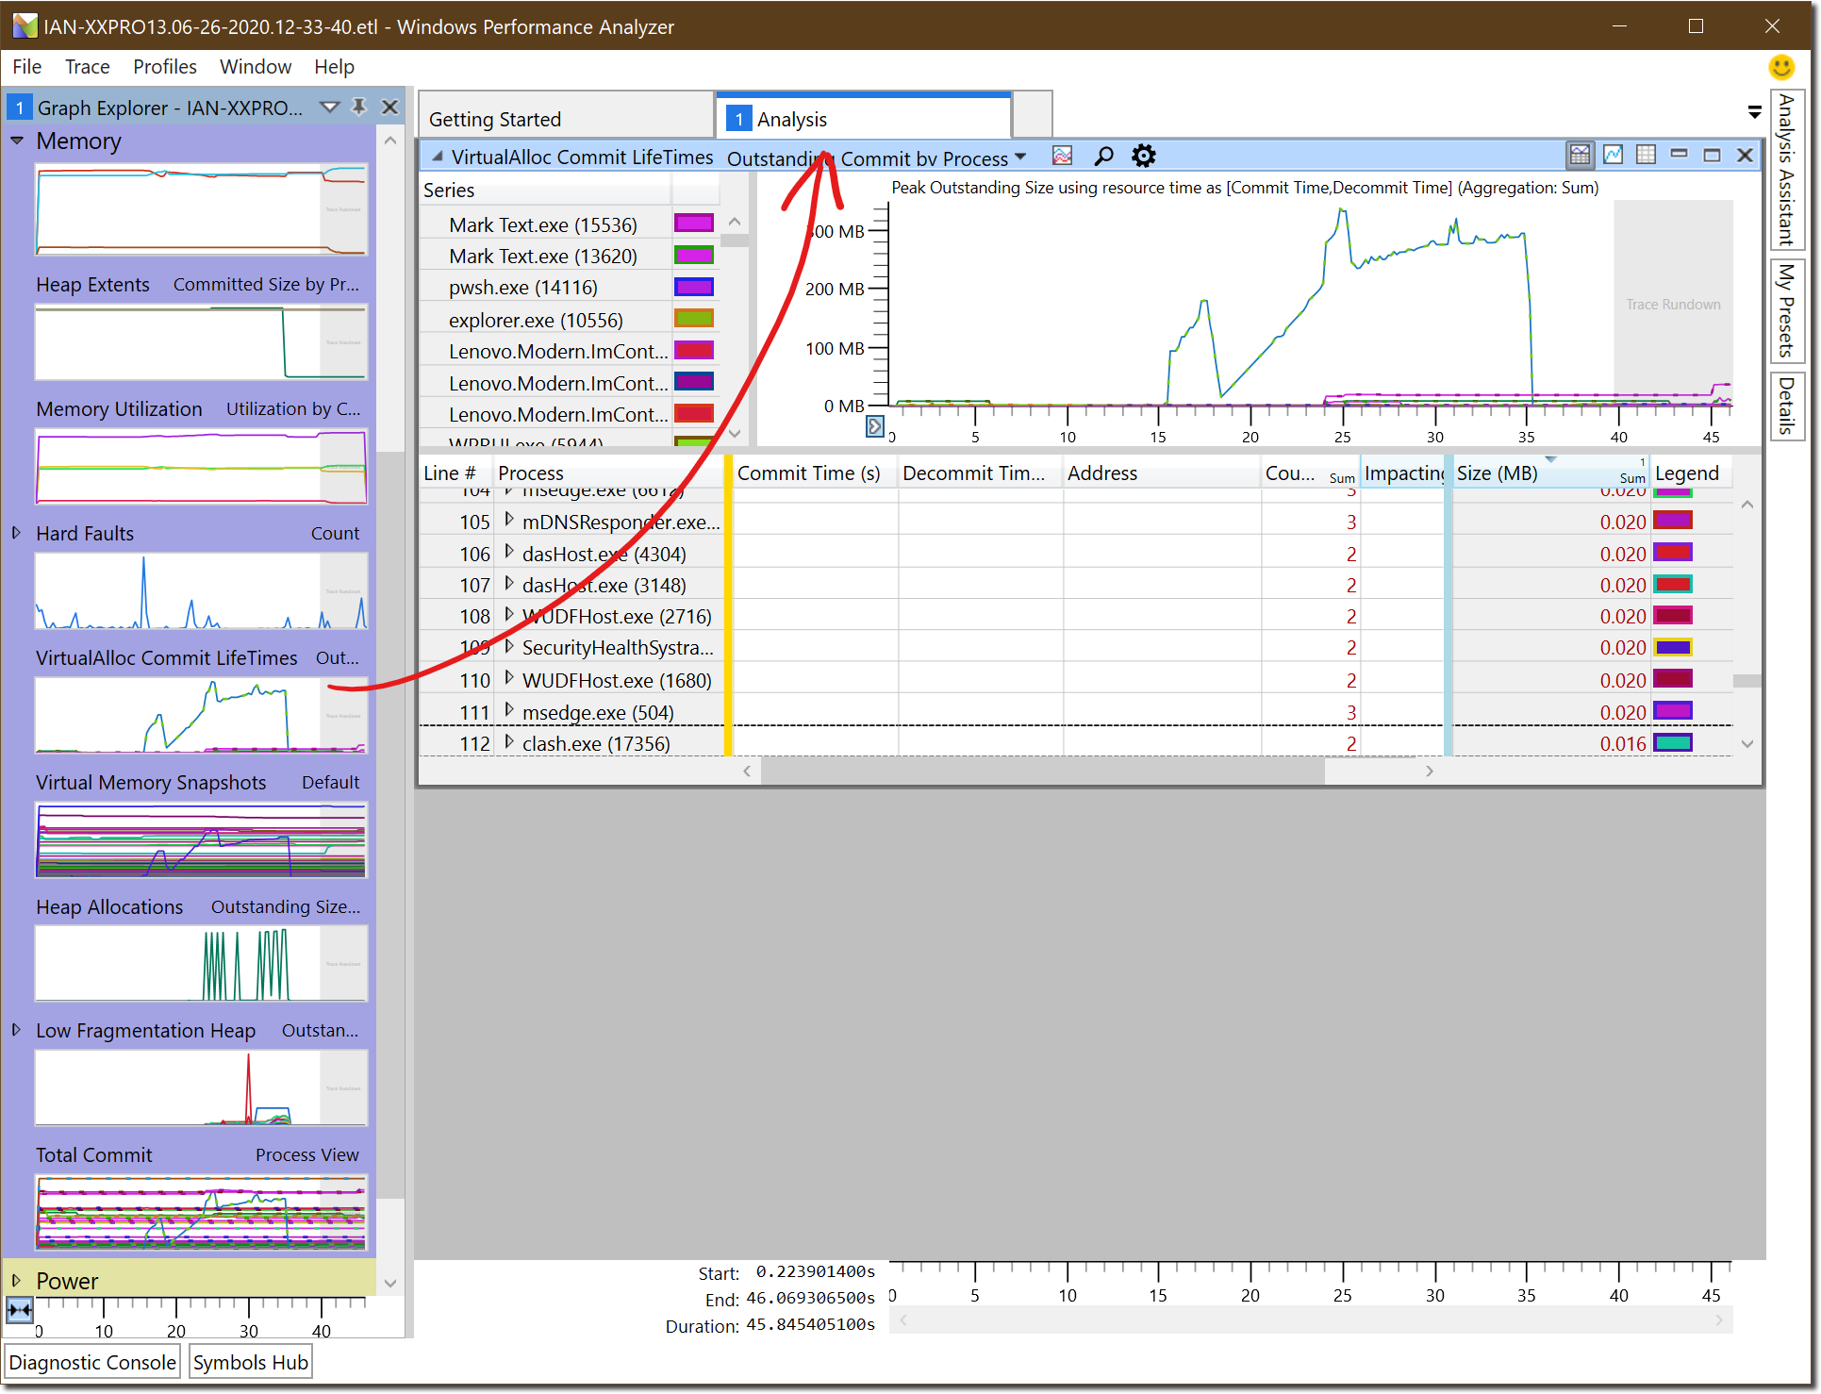The width and height of the screenshot is (1821, 1394).
Task: Toggle graph-only display mode
Action: pos(1614,155)
